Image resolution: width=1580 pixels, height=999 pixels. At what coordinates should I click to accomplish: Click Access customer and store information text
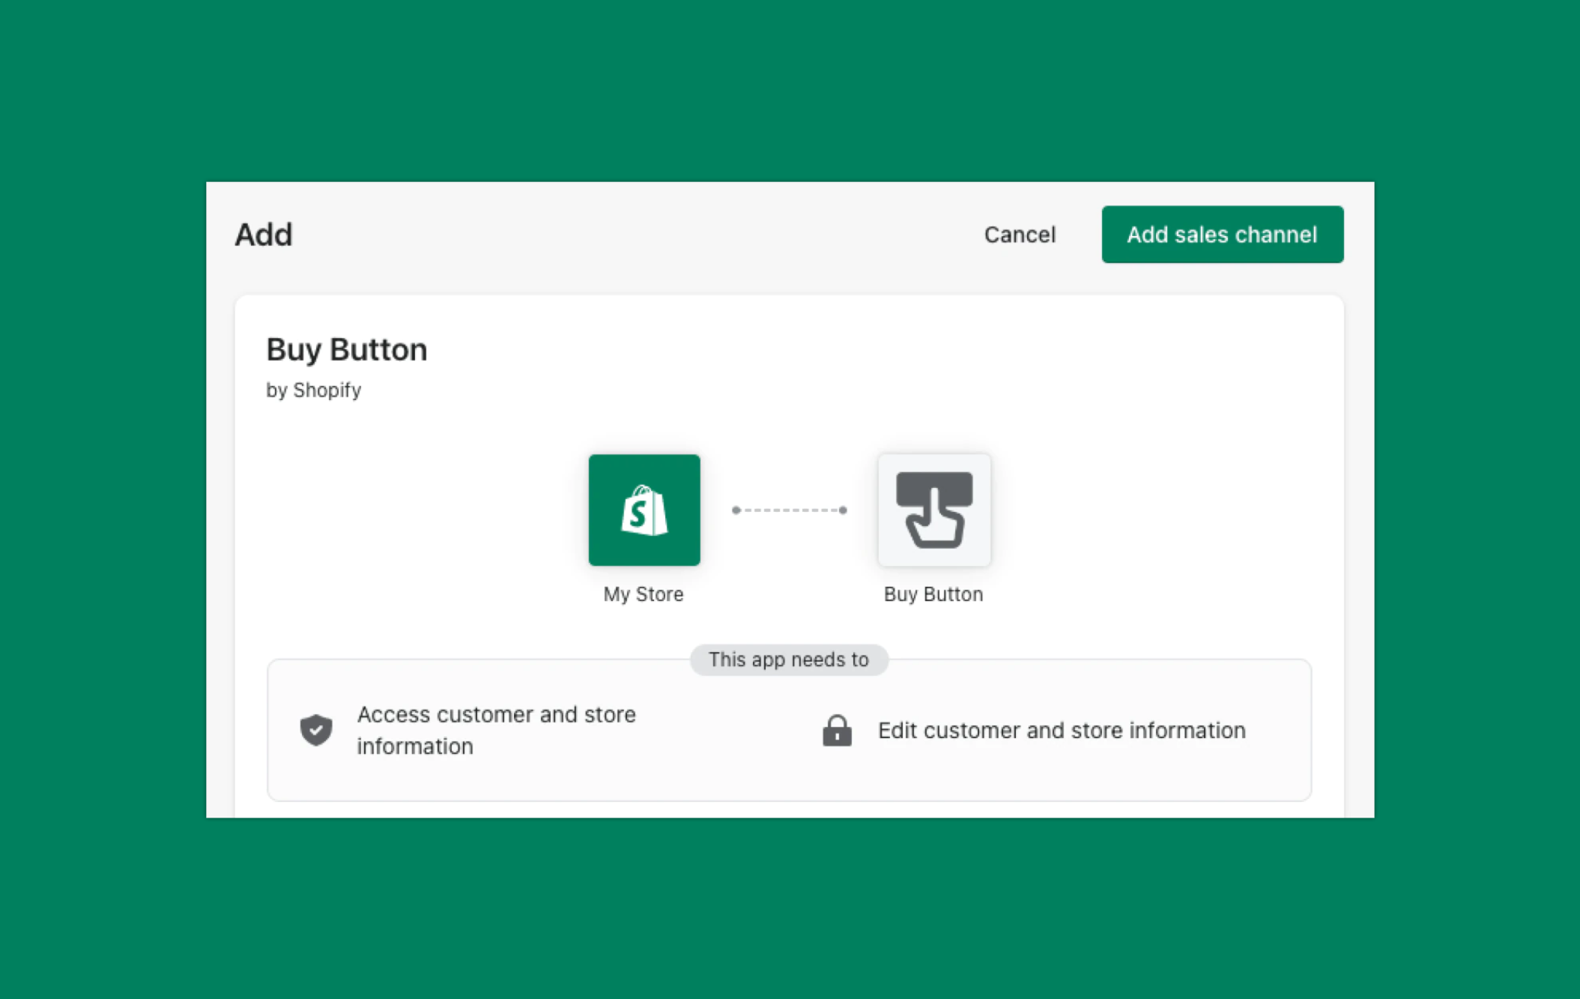pyautogui.click(x=496, y=729)
